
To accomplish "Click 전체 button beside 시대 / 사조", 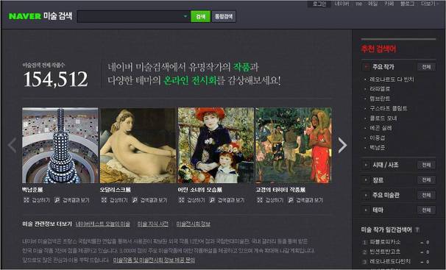I will (x=426, y=165).
